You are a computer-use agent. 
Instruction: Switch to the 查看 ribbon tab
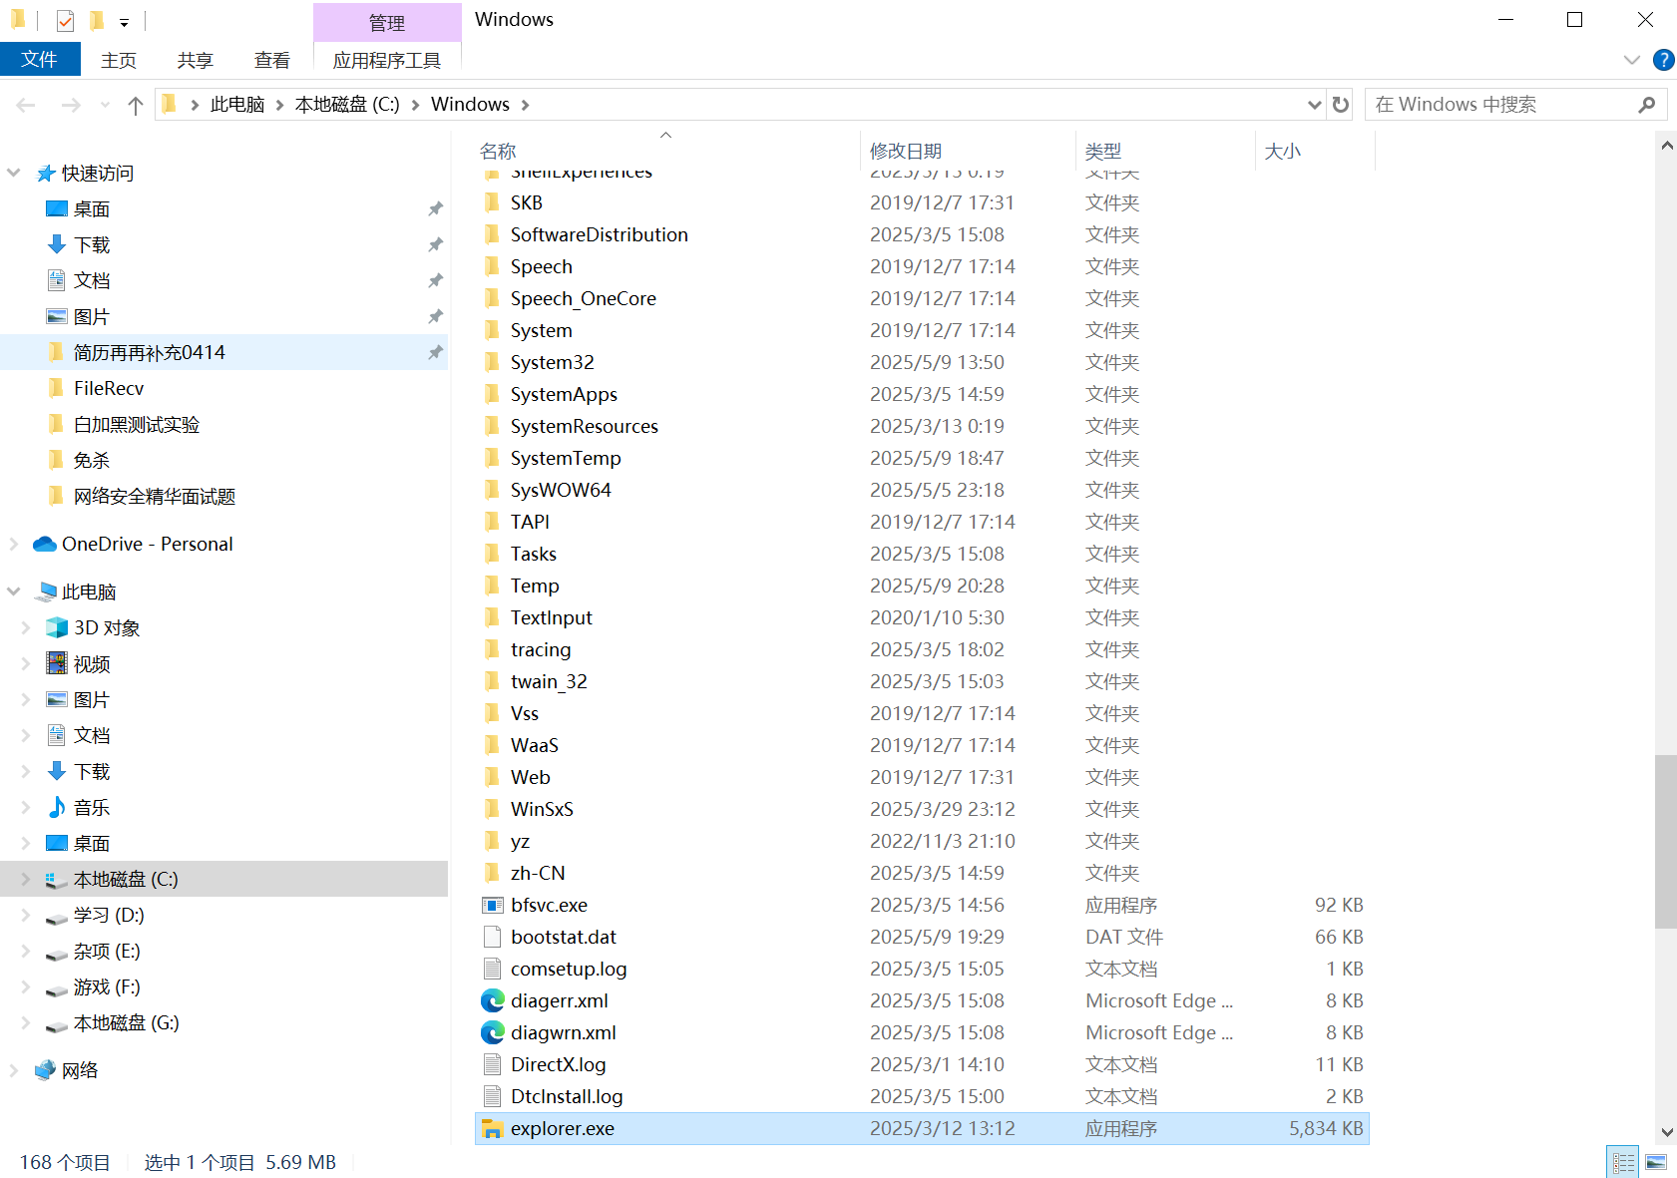pyautogui.click(x=272, y=60)
